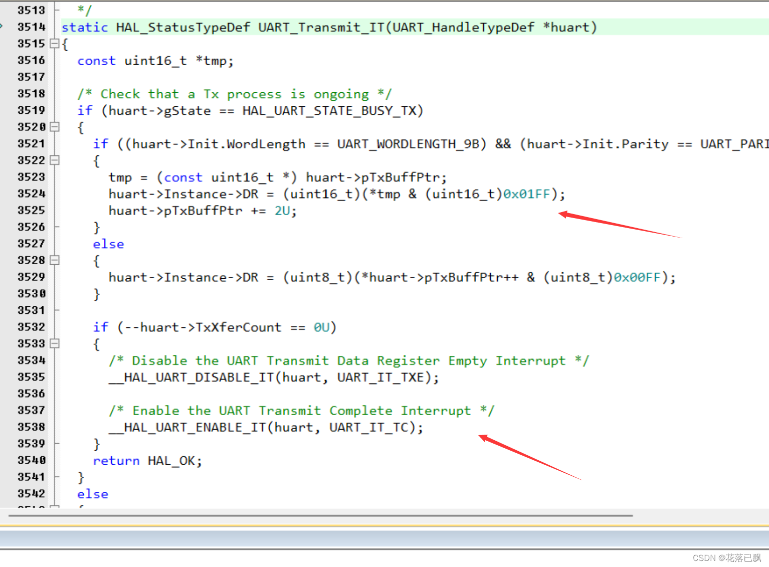
Task: Click the 0x01FF hex constant
Action: 526,194
